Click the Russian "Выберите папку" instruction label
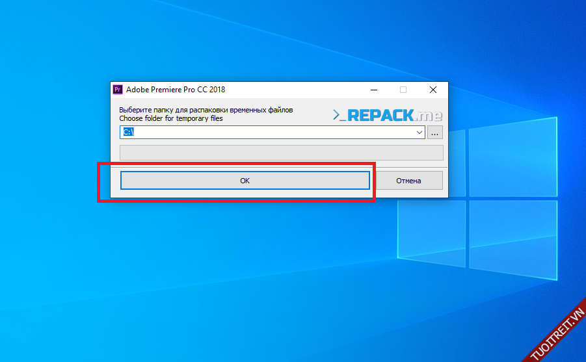 click(206, 110)
